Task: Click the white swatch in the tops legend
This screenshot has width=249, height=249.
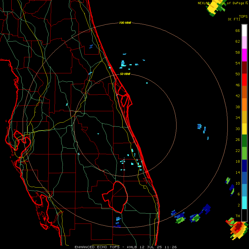Action: coord(244,30)
